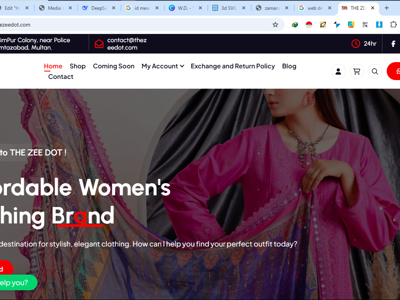Screen dimensions: 400x300
Task: Open the blue lightning-arrow extension icon
Action: point(337,25)
